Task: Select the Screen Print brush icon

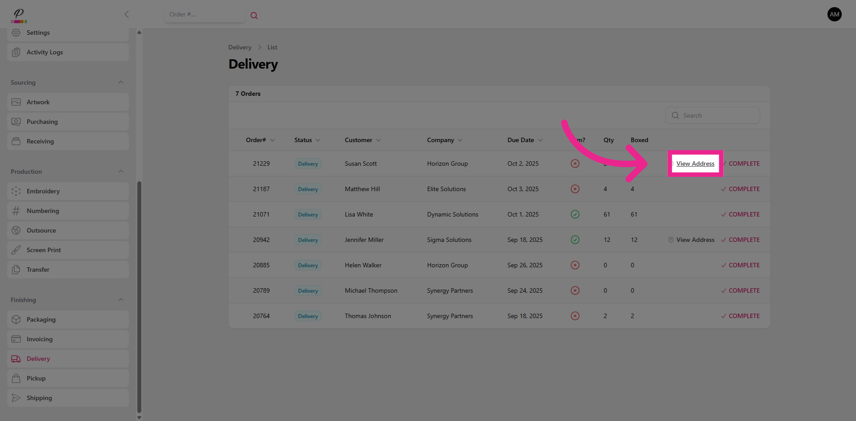Action: pos(16,250)
